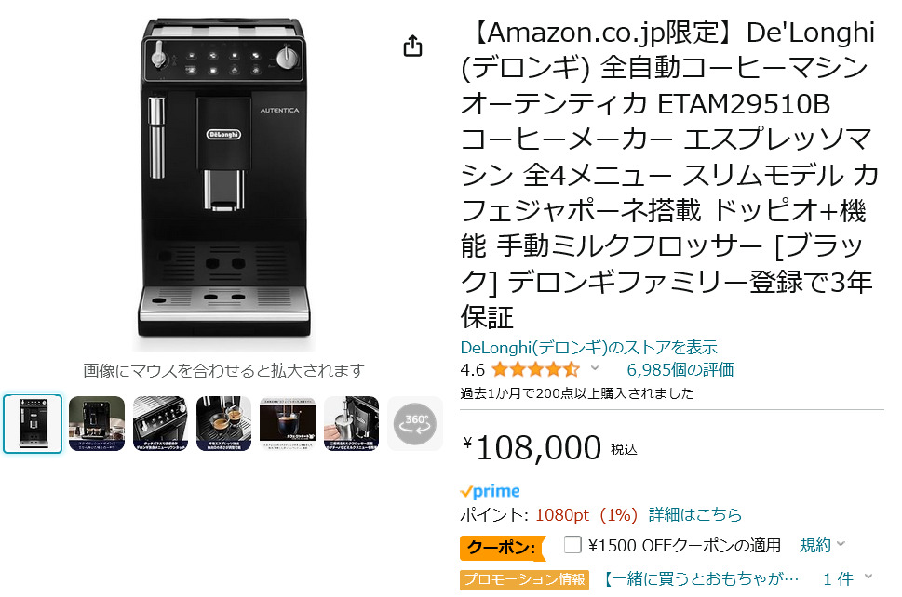Viewport: 902px width, 597px height.
Task: Select the two espresso cups thumbnail
Action: tap(223, 424)
